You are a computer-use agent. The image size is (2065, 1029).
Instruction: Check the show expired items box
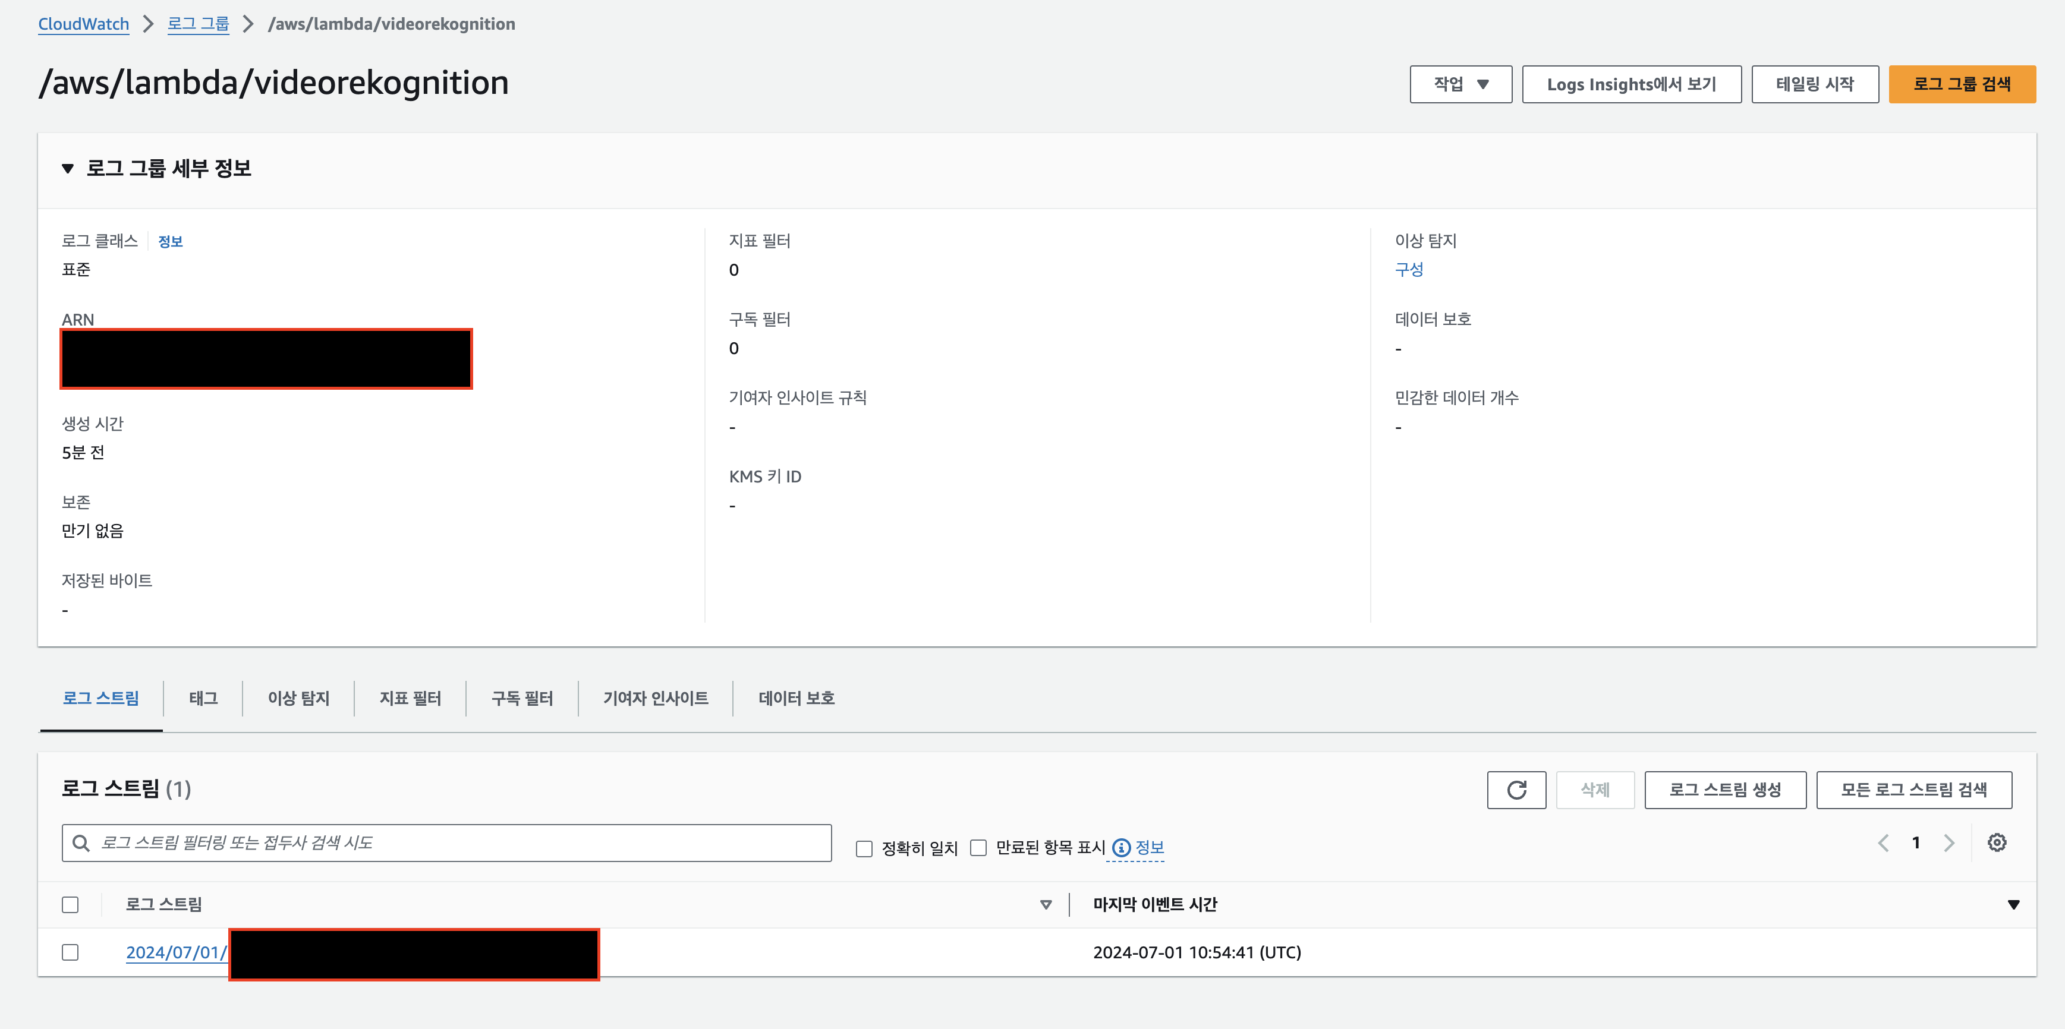[978, 848]
